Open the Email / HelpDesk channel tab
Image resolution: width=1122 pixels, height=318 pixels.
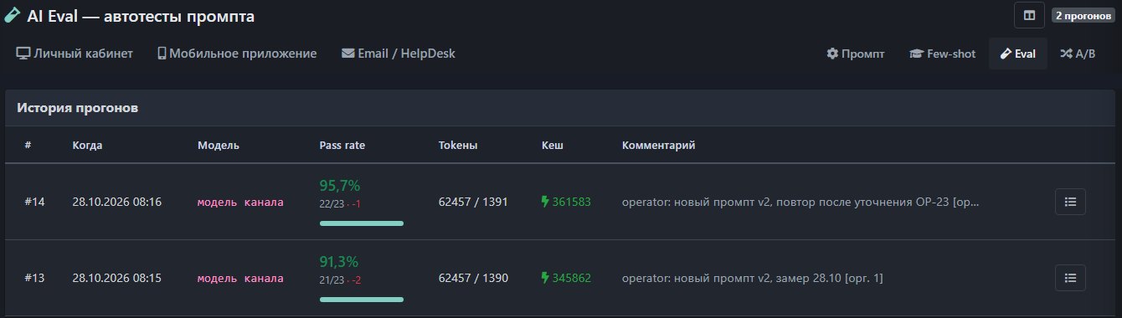399,54
